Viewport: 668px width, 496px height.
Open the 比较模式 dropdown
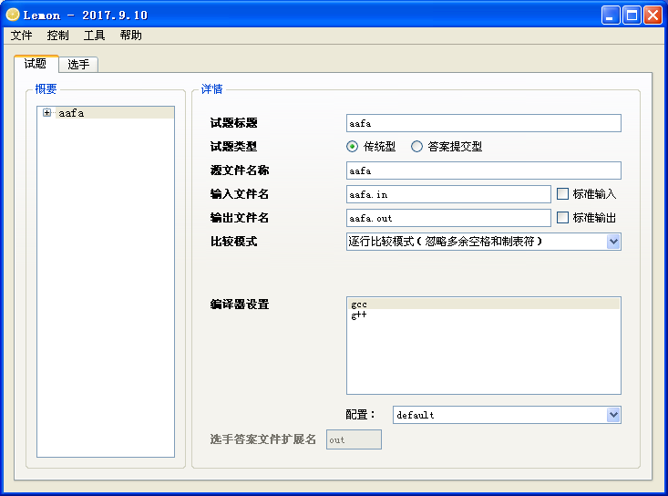coord(484,242)
